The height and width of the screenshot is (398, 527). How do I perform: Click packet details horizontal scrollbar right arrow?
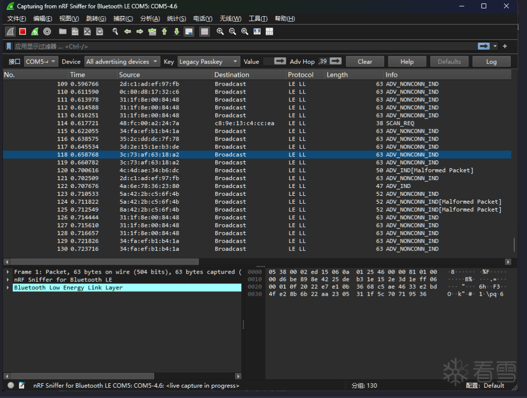tap(238, 376)
